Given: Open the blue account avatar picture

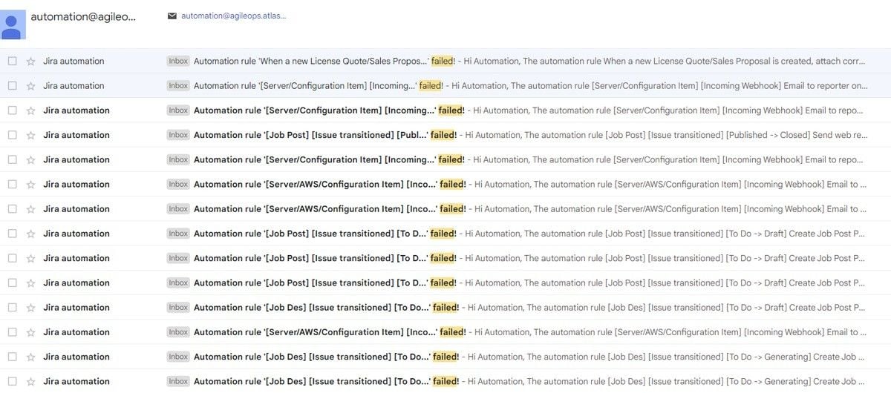Looking at the screenshot, I should click(13, 24).
